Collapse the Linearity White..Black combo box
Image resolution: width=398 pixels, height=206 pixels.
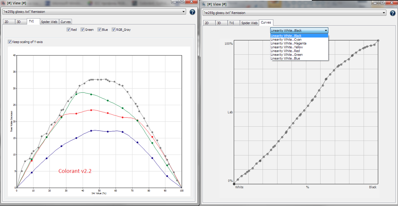pyautogui.click(x=299, y=30)
